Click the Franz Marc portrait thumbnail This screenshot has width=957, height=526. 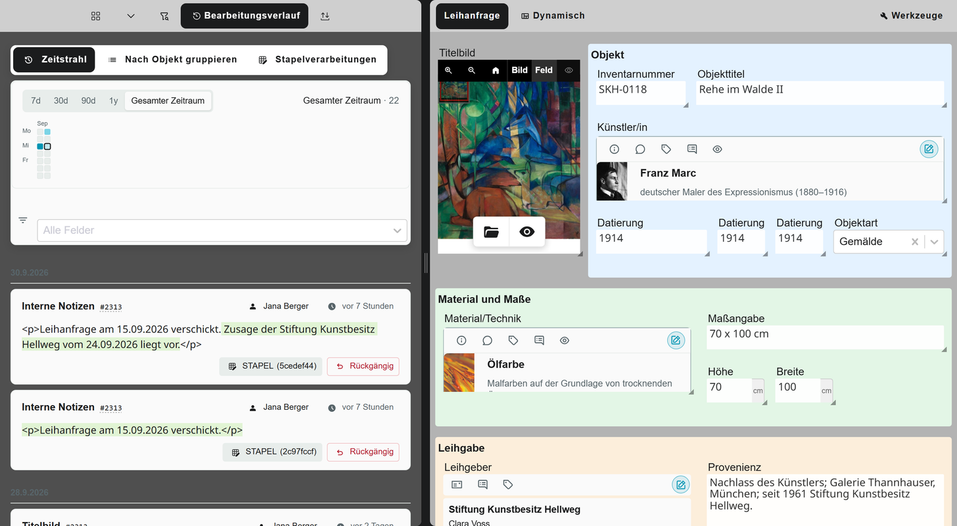612,181
